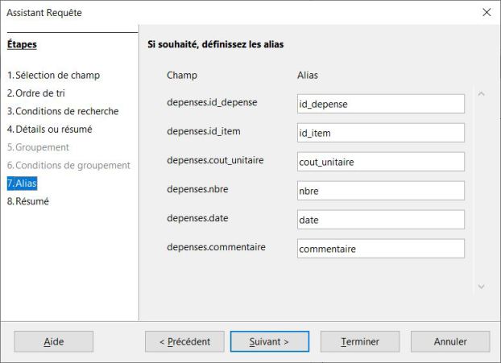Click the id_depense alias field
This screenshot has width=501, height=363.
pos(380,104)
